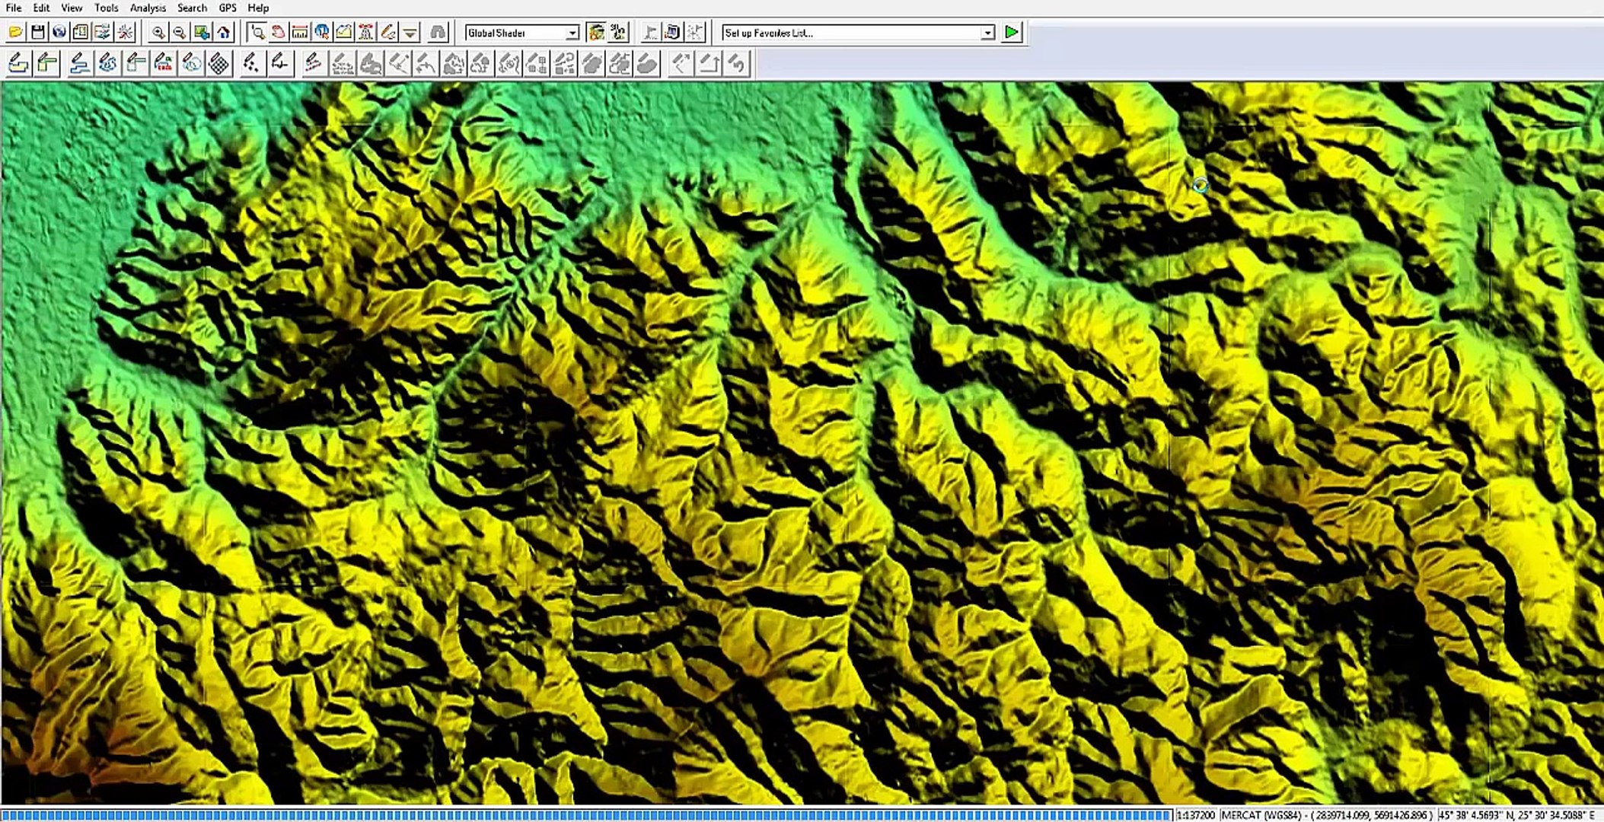Click the Create Area Feature digitizer icon
The height and width of the screenshot is (822, 1604).
(18, 63)
